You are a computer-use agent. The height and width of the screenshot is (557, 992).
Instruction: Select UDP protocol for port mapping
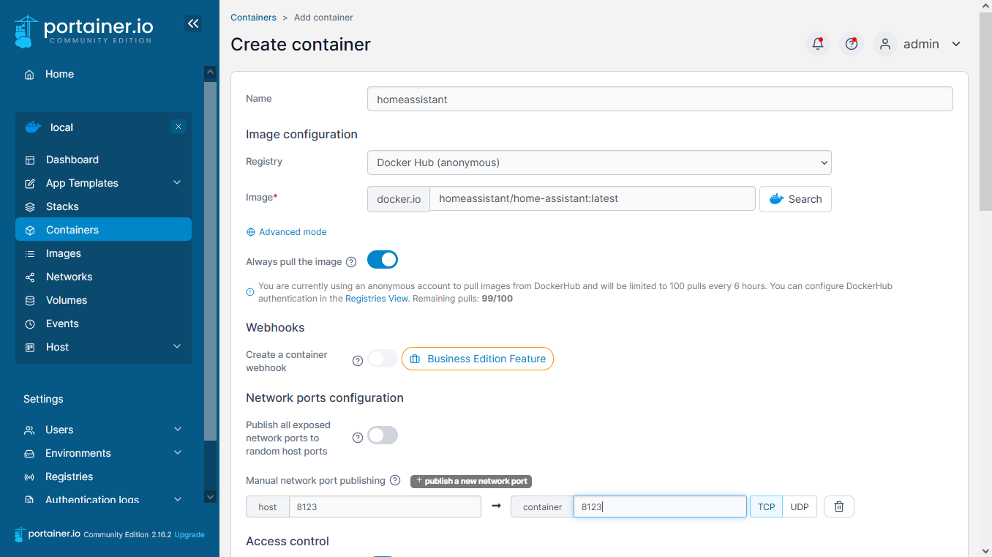pos(800,506)
